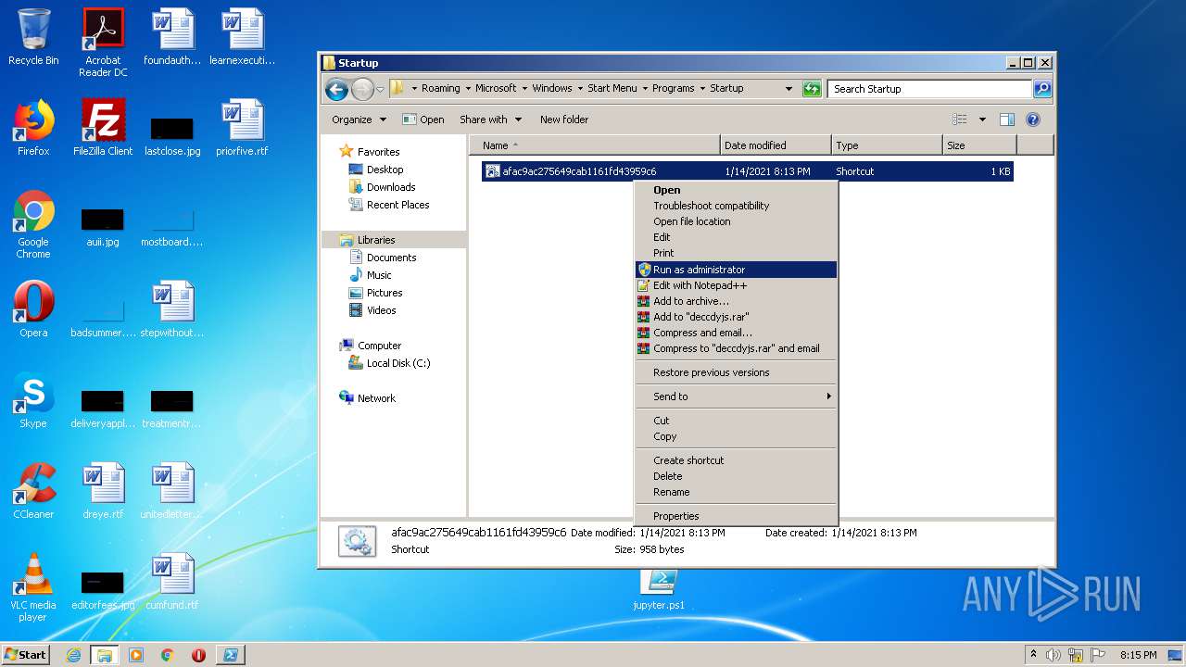Click the search magnifier icon
This screenshot has height=667, width=1186.
pyautogui.click(x=1042, y=89)
